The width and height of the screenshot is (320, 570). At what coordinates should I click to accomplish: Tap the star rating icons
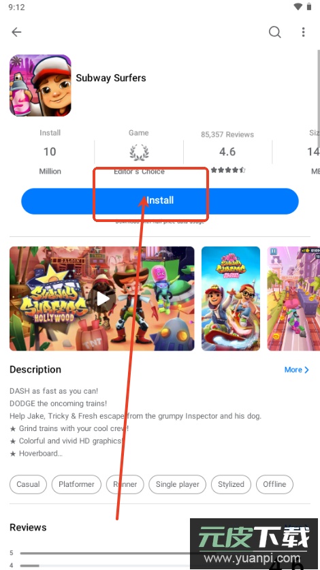228,170
